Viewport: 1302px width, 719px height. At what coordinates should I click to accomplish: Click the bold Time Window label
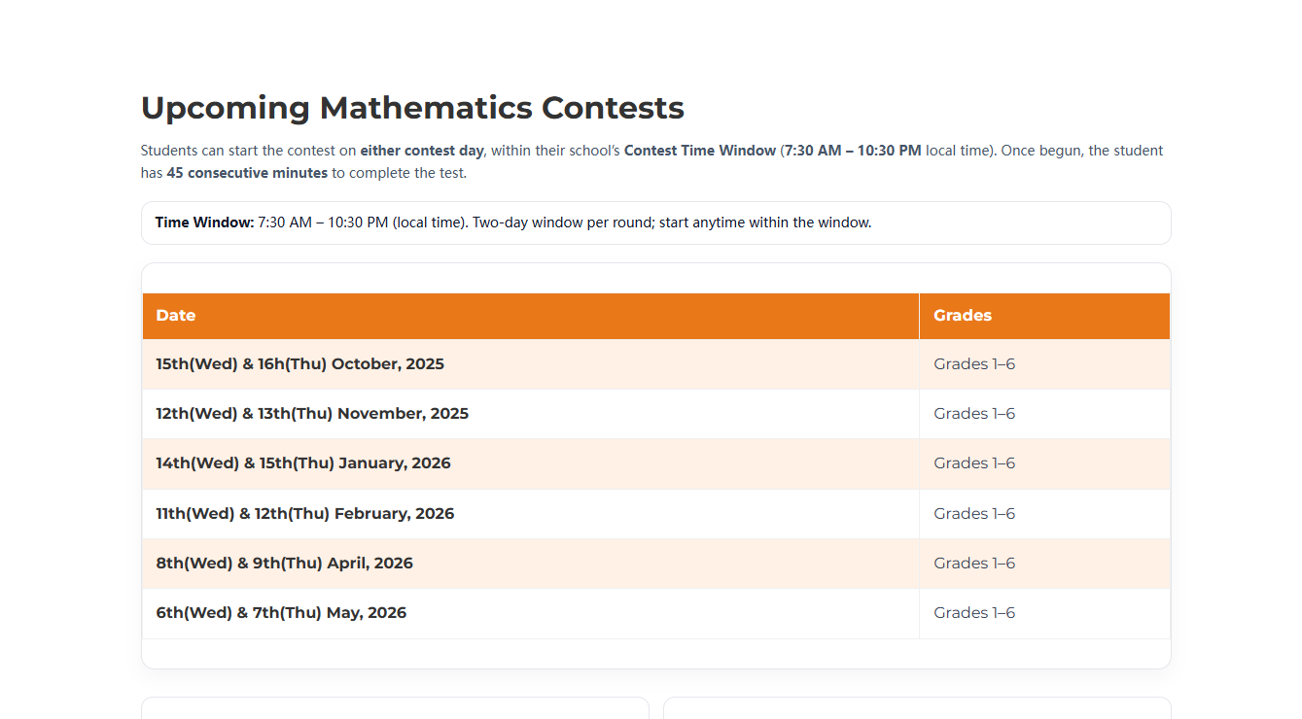(x=204, y=223)
